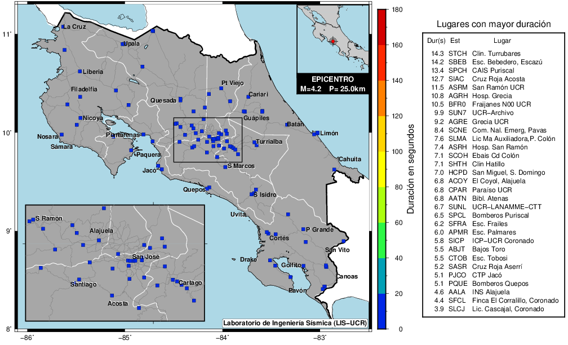Image resolution: width=568 pixels, height=345 pixels.
Task: Select the station square near Cahuita
Action: point(334,170)
